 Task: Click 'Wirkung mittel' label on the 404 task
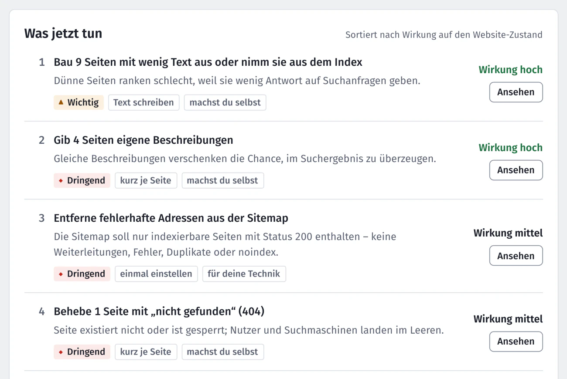pos(508,319)
